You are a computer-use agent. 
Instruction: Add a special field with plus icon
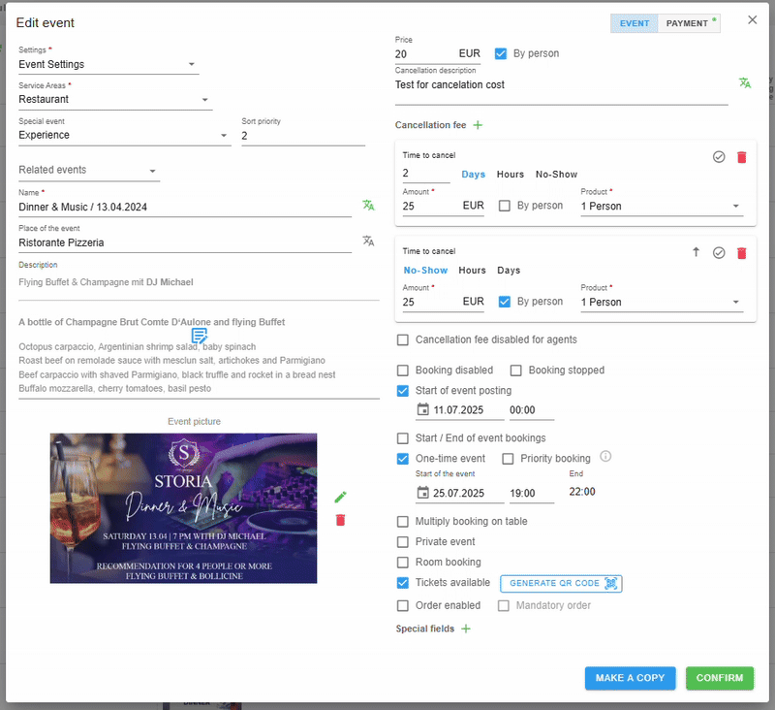[x=466, y=629]
